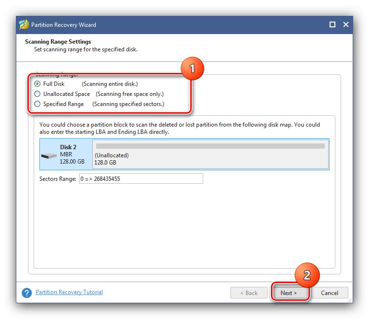Click the Next button
Image resolution: width=369 pixels, height=319 pixels.
point(290,293)
